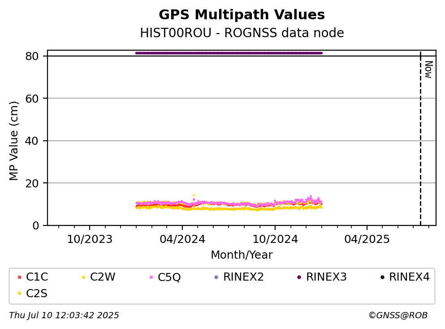Select the C1C legend label
The height and width of the screenshot is (329, 445).
click(x=37, y=277)
